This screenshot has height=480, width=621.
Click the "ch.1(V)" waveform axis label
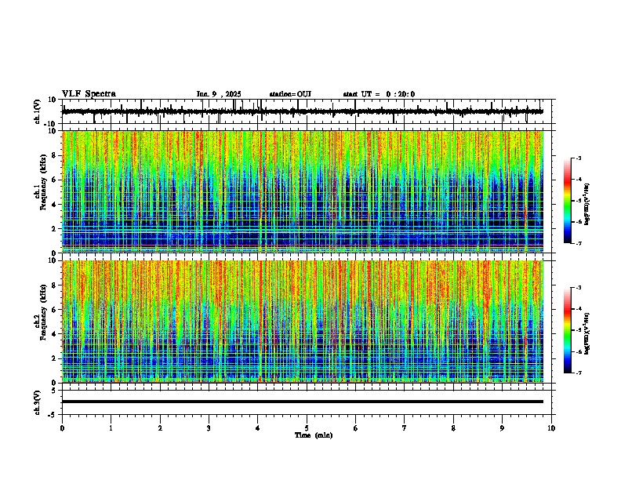(38, 111)
